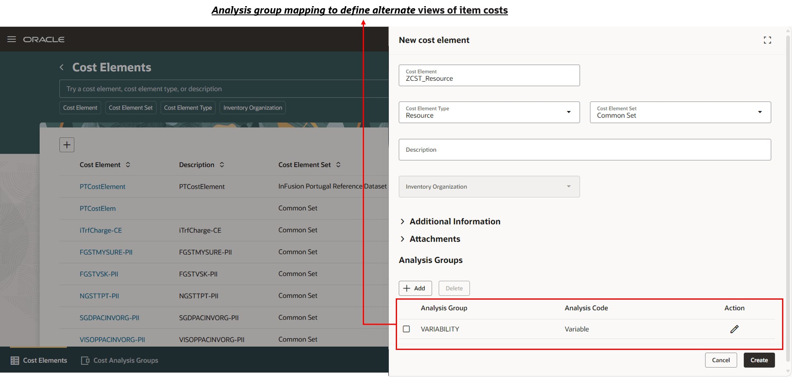Screen dimensions: 792x380
Task: Select the Inventory Organization filter chip
Action: (x=253, y=108)
